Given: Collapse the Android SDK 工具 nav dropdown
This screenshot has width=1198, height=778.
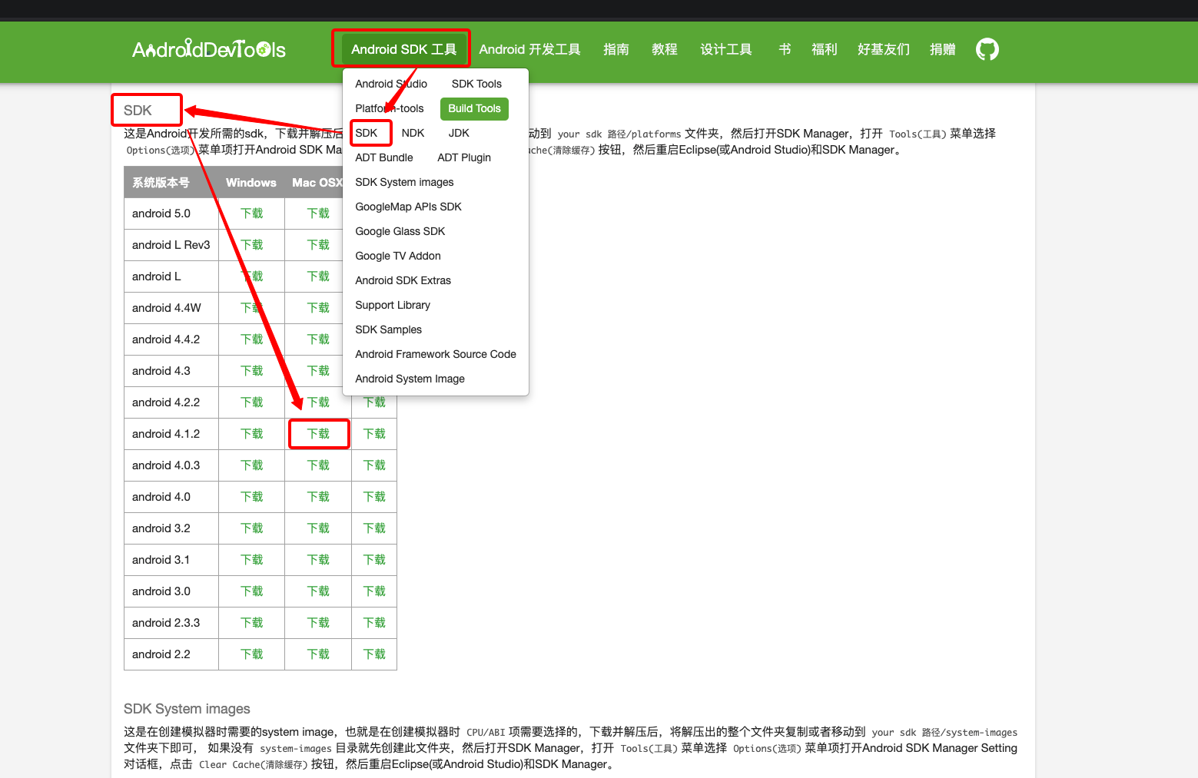Looking at the screenshot, I should click(404, 49).
